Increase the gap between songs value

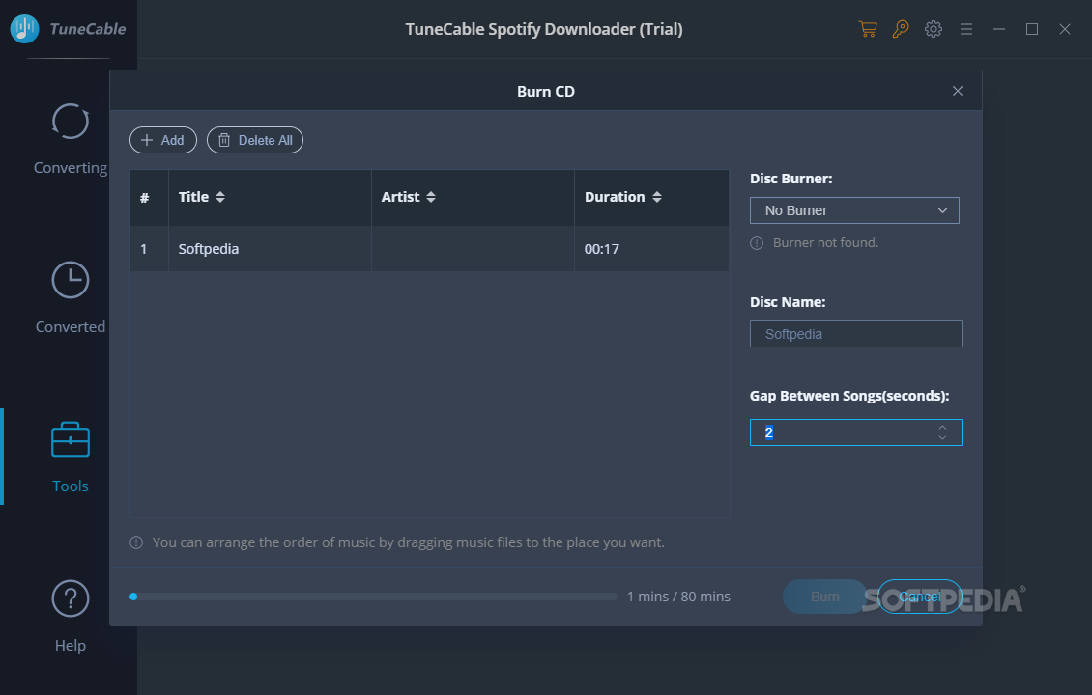point(942,428)
